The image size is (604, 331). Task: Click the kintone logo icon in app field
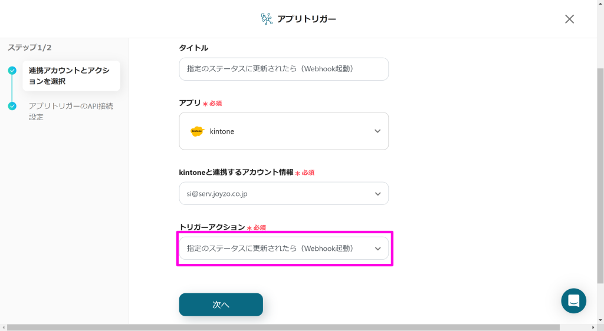pyautogui.click(x=197, y=131)
